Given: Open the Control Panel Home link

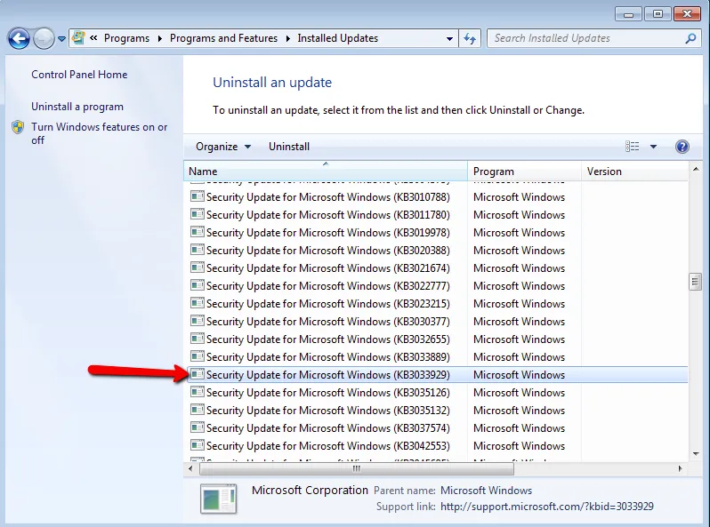Looking at the screenshot, I should [x=79, y=75].
